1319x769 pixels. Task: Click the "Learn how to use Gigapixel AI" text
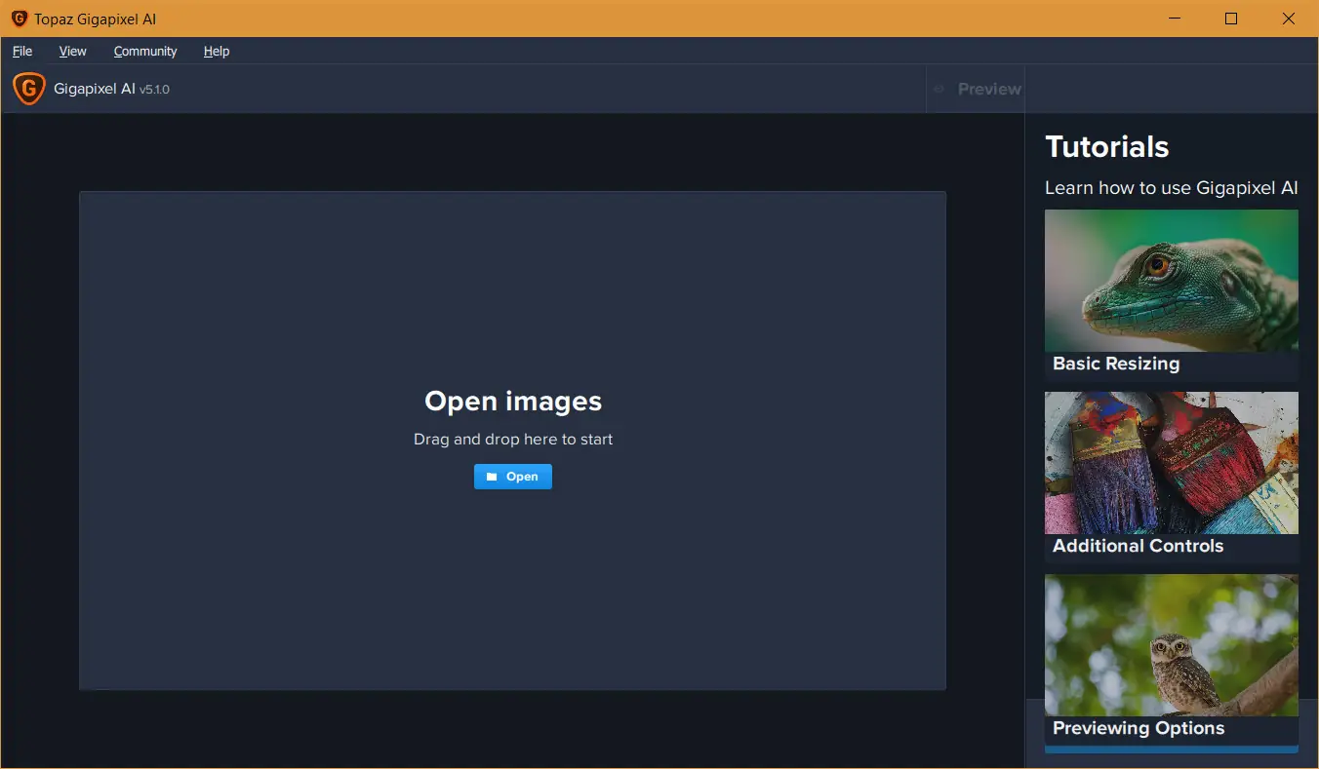click(1172, 188)
